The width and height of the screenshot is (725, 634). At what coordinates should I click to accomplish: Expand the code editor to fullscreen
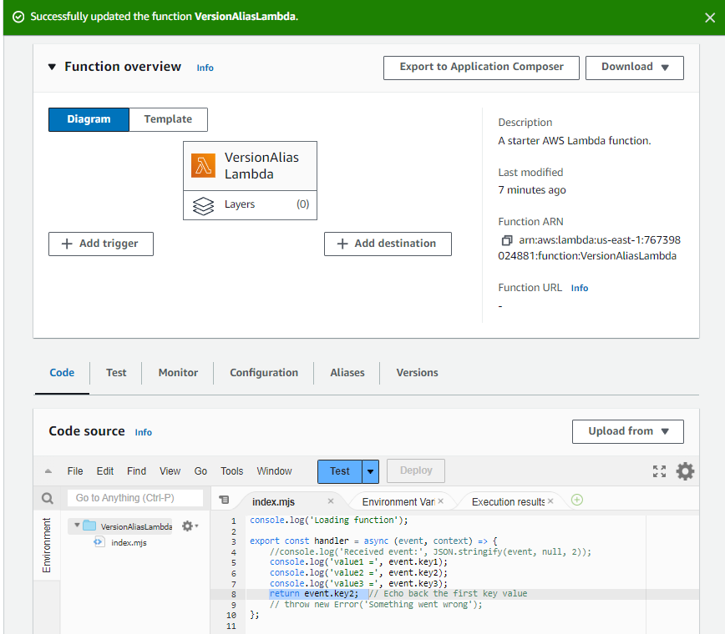[x=660, y=470]
